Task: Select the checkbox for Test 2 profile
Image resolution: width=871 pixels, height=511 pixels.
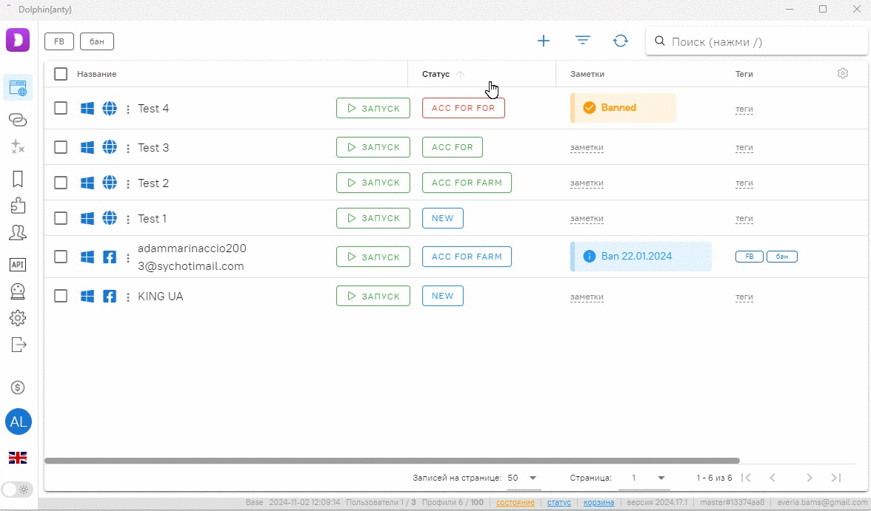Action: coord(61,183)
